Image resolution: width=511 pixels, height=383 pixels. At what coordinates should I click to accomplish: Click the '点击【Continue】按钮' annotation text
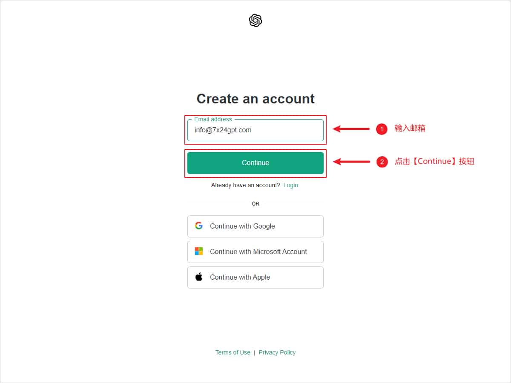point(434,161)
